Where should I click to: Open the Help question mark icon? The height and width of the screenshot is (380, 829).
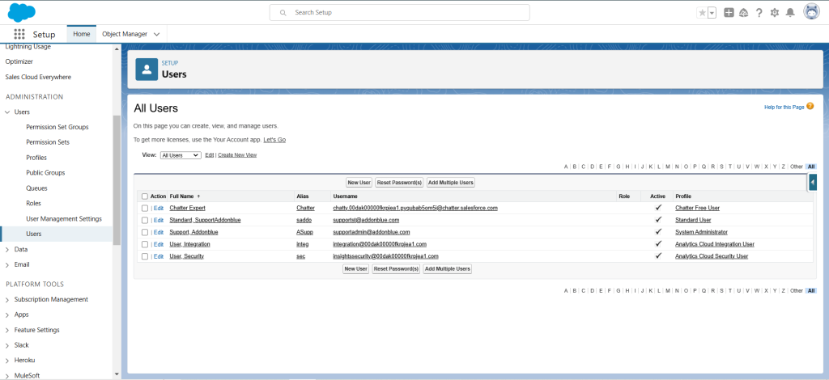[759, 13]
